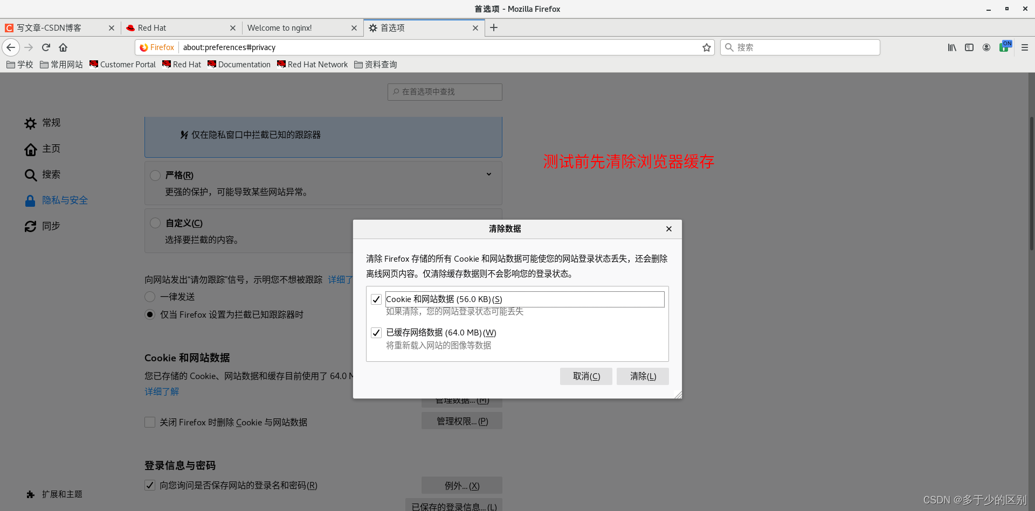Open the hamburger application menu
This screenshot has width=1035, height=511.
click(1025, 47)
